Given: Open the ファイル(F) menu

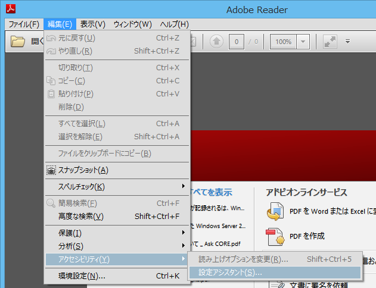Looking at the screenshot, I should pos(24,24).
